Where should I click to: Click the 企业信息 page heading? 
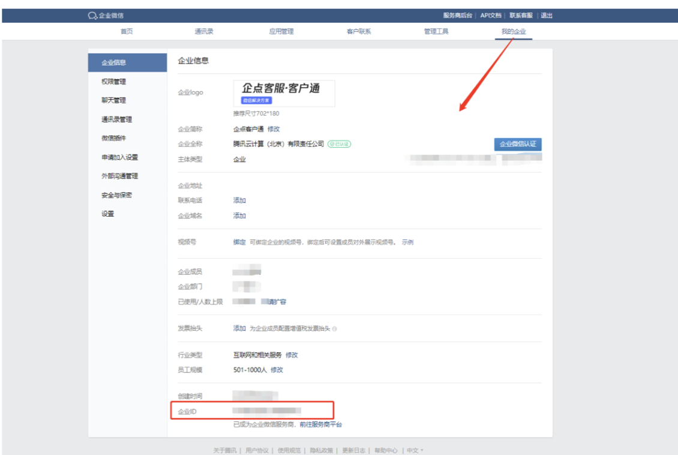(193, 61)
